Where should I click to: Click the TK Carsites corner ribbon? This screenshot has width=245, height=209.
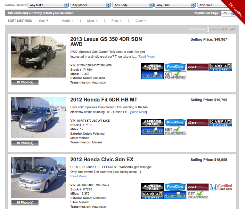[x=235, y=10]
